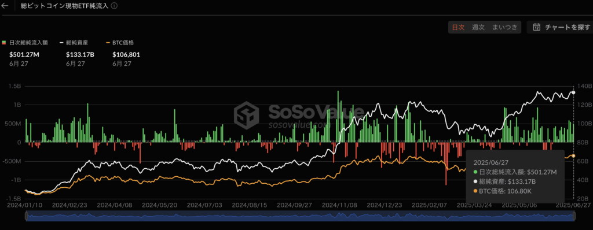
Task: Click the back arrow icon
Action: pos(5,6)
